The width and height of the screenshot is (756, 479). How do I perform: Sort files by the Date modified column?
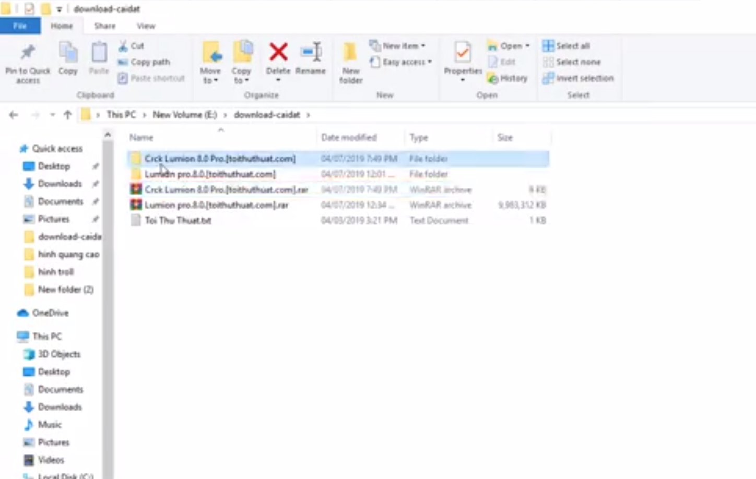[349, 138]
